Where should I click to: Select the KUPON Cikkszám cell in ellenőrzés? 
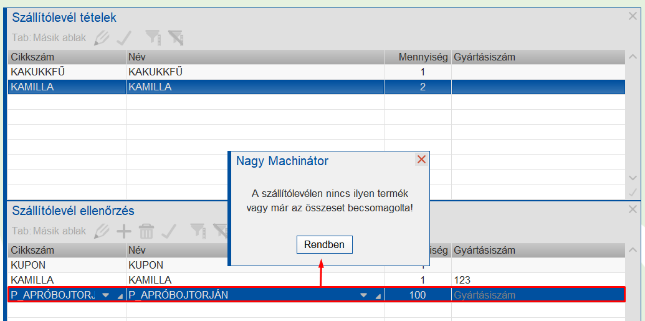point(67,265)
